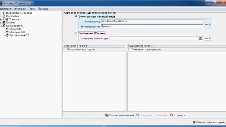Toggle the checkbox on the Тревоги node

point(4,19)
